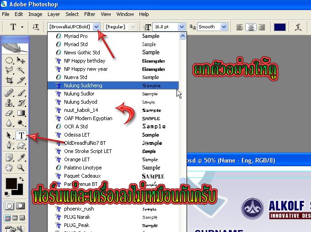The height and width of the screenshot is (232, 311).
Task: Open the Filter menu
Action: point(90,14)
